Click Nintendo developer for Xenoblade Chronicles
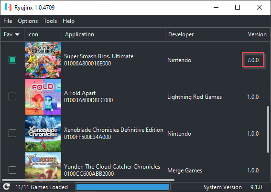The width and height of the screenshot is (271, 192). pos(179,134)
